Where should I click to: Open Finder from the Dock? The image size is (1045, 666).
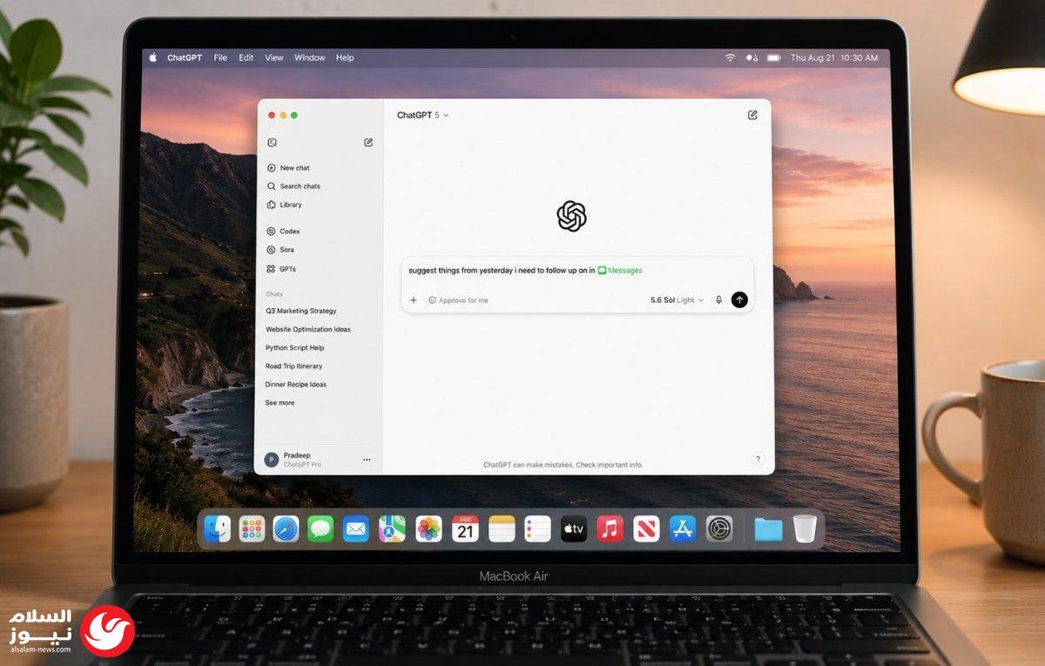click(217, 528)
